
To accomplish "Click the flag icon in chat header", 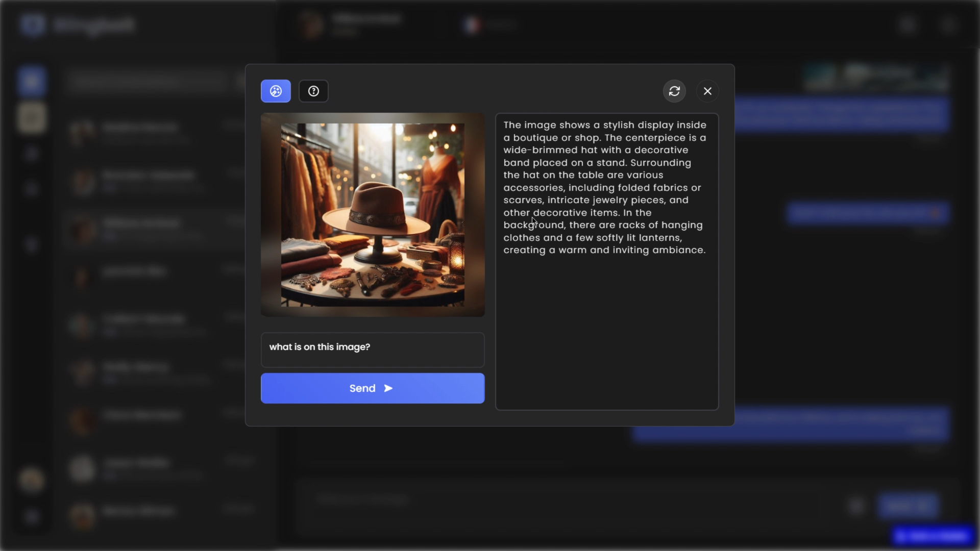I will point(472,24).
